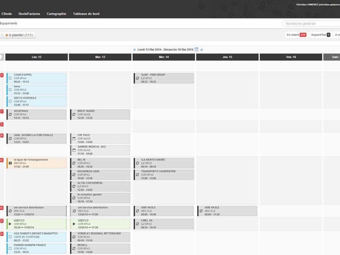Click Christian GIMENEZ user account link
Viewport: 340px width, 255px height.
click(x=318, y=5)
